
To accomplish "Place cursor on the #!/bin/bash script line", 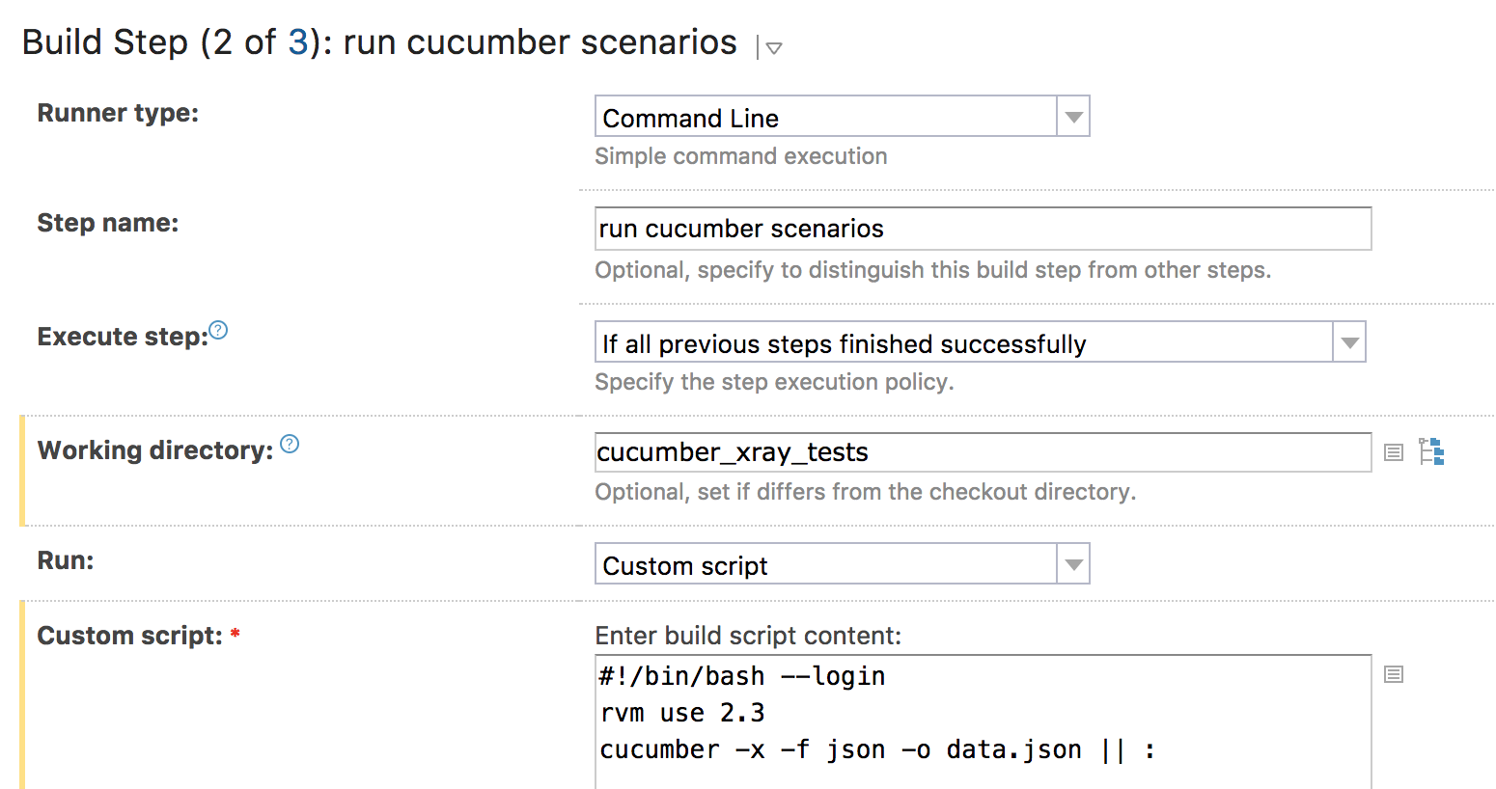I will pyautogui.click(x=742, y=676).
